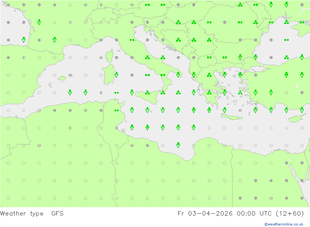Select the double-dot rain symbol in mid Black Sea
Viewport: 310px width, 227px height.
(286, 40)
